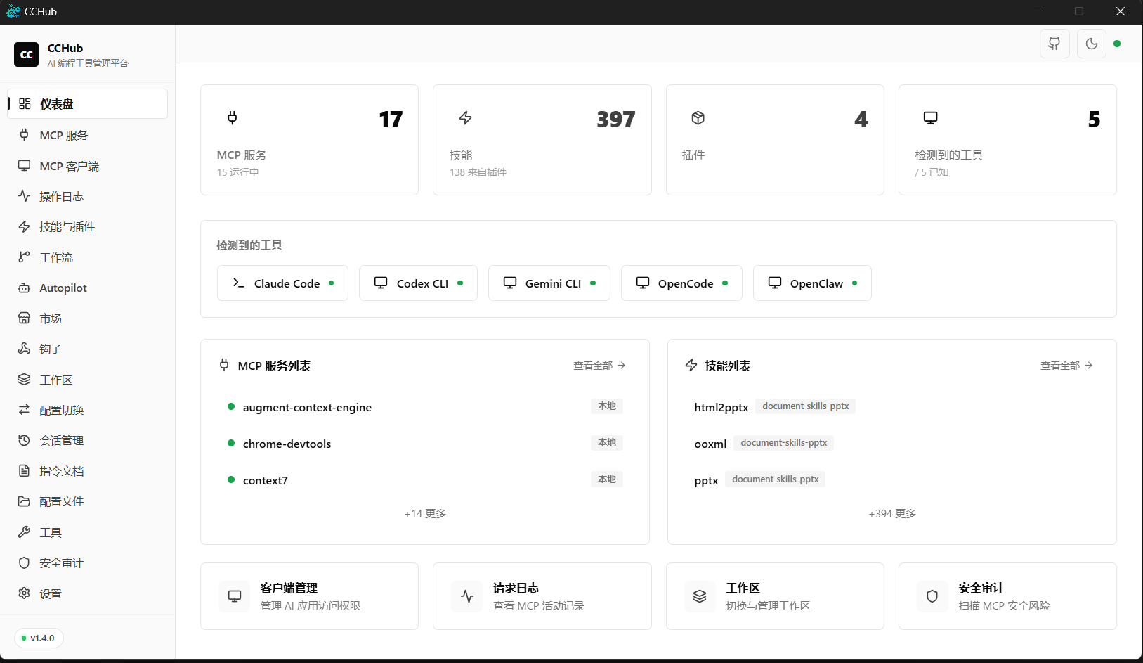Viewport: 1143px width, 663px height.
Task: Open the 工作流 workflows page
Action: (56, 257)
